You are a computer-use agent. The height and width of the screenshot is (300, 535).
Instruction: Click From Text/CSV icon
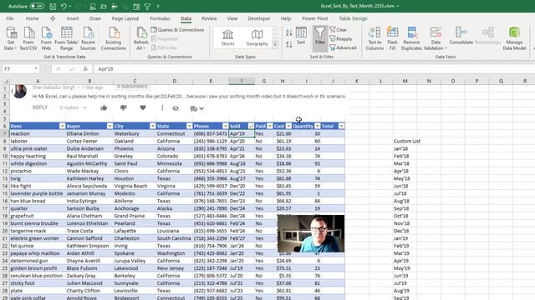(28, 39)
